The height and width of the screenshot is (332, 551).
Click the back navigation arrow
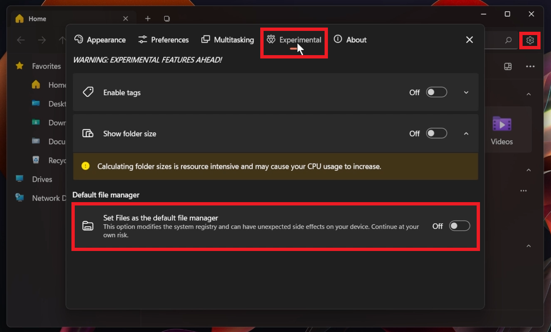[21, 40]
